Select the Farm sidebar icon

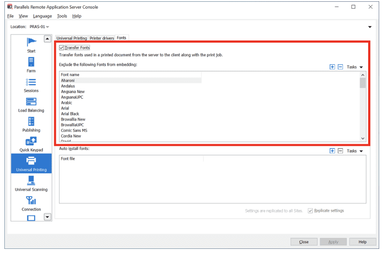pyautogui.click(x=31, y=65)
